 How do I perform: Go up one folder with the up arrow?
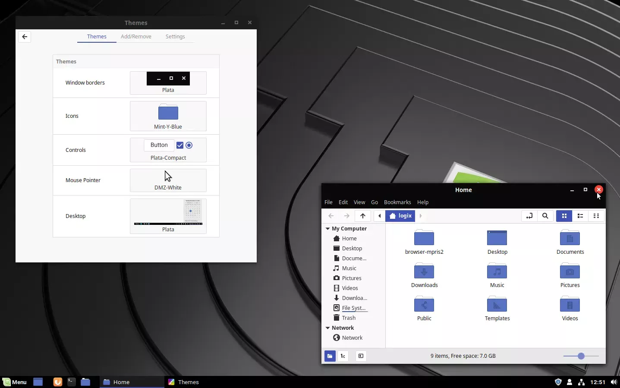click(x=363, y=216)
